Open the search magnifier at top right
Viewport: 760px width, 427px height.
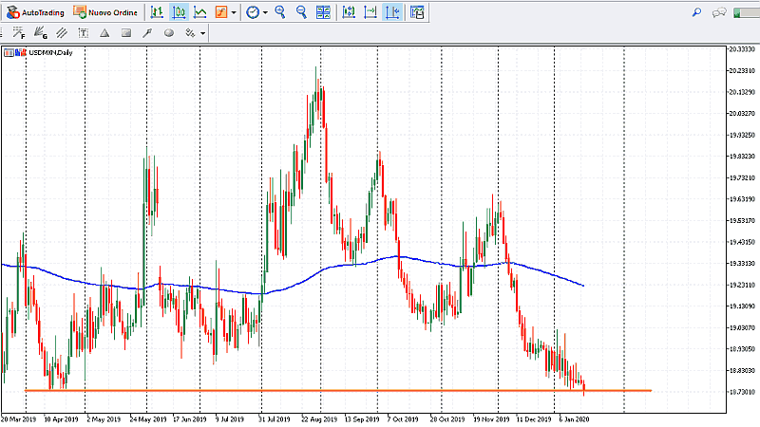click(696, 12)
